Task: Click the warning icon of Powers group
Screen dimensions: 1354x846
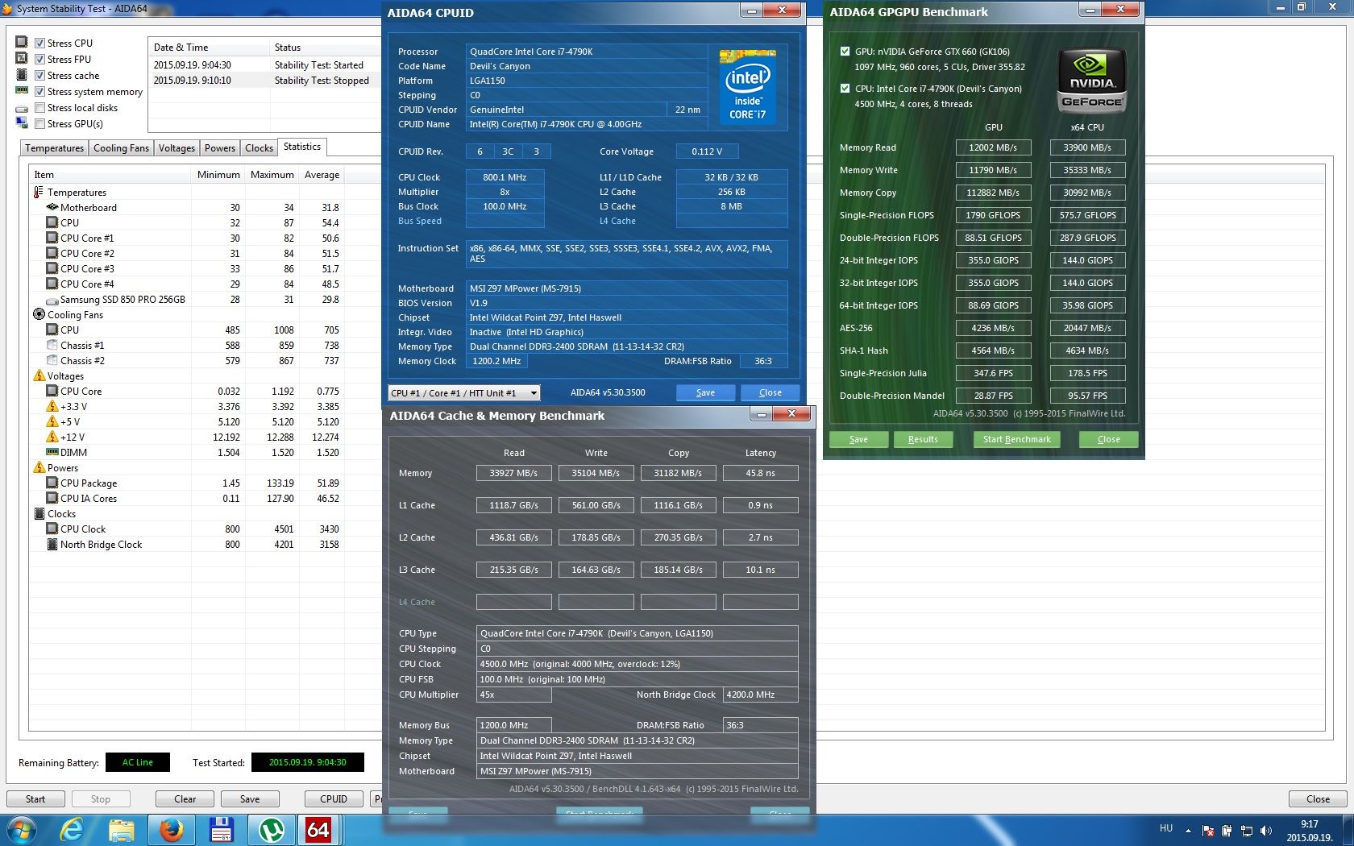Action: point(39,467)
